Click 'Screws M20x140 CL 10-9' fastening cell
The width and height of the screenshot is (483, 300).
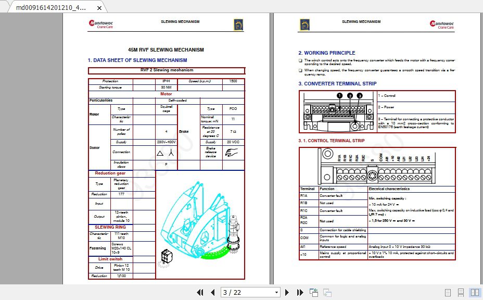[121, 248]
